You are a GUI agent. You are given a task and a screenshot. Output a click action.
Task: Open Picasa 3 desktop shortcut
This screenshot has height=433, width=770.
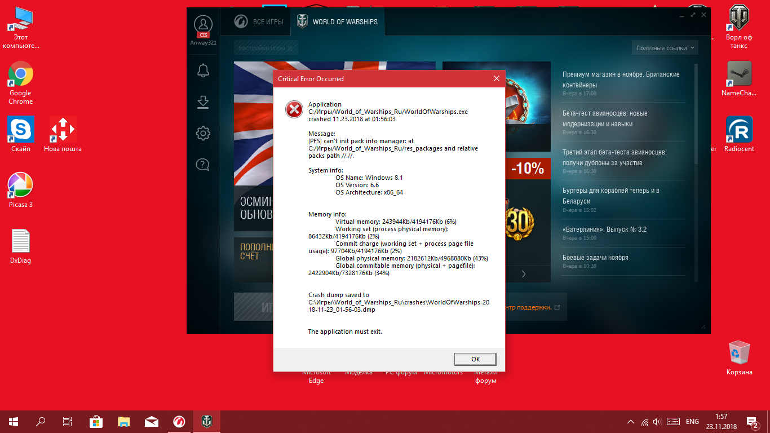tap(21, 190)
